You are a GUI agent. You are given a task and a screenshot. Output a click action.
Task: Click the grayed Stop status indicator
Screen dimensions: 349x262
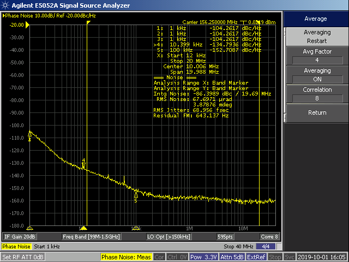tap(275, 257)
